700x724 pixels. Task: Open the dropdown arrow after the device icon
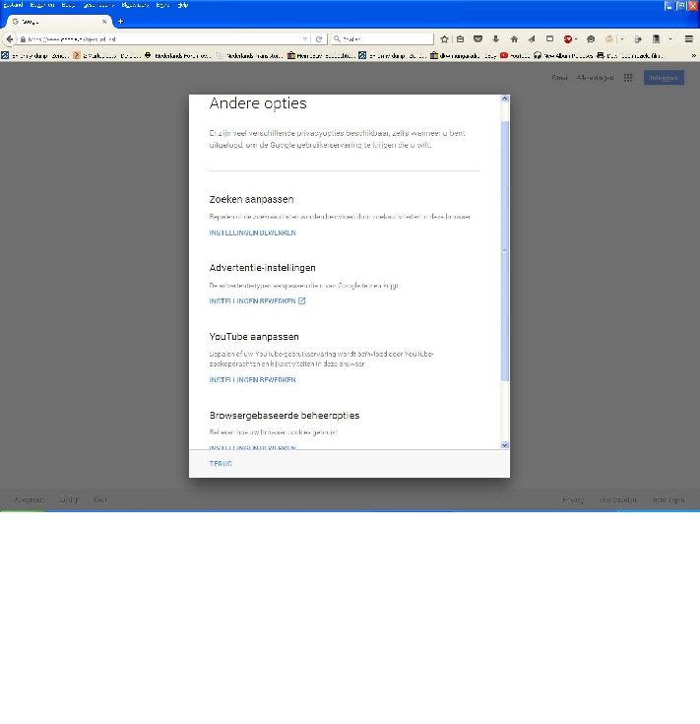[x=670, y=39]
